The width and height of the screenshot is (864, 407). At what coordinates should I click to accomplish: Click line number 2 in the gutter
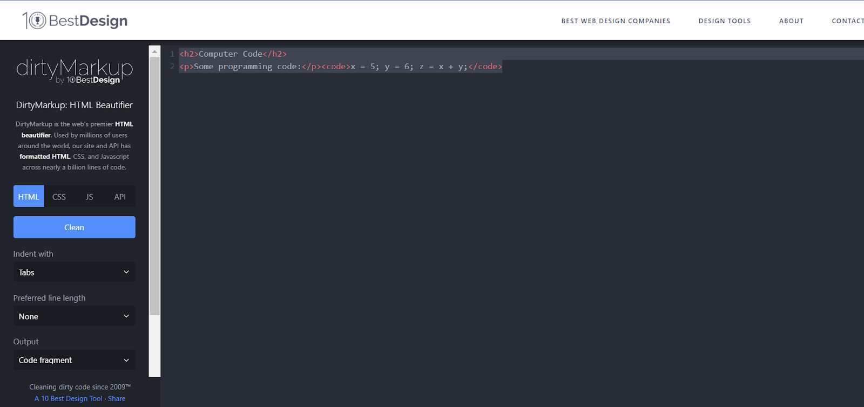tap(172, 66)
